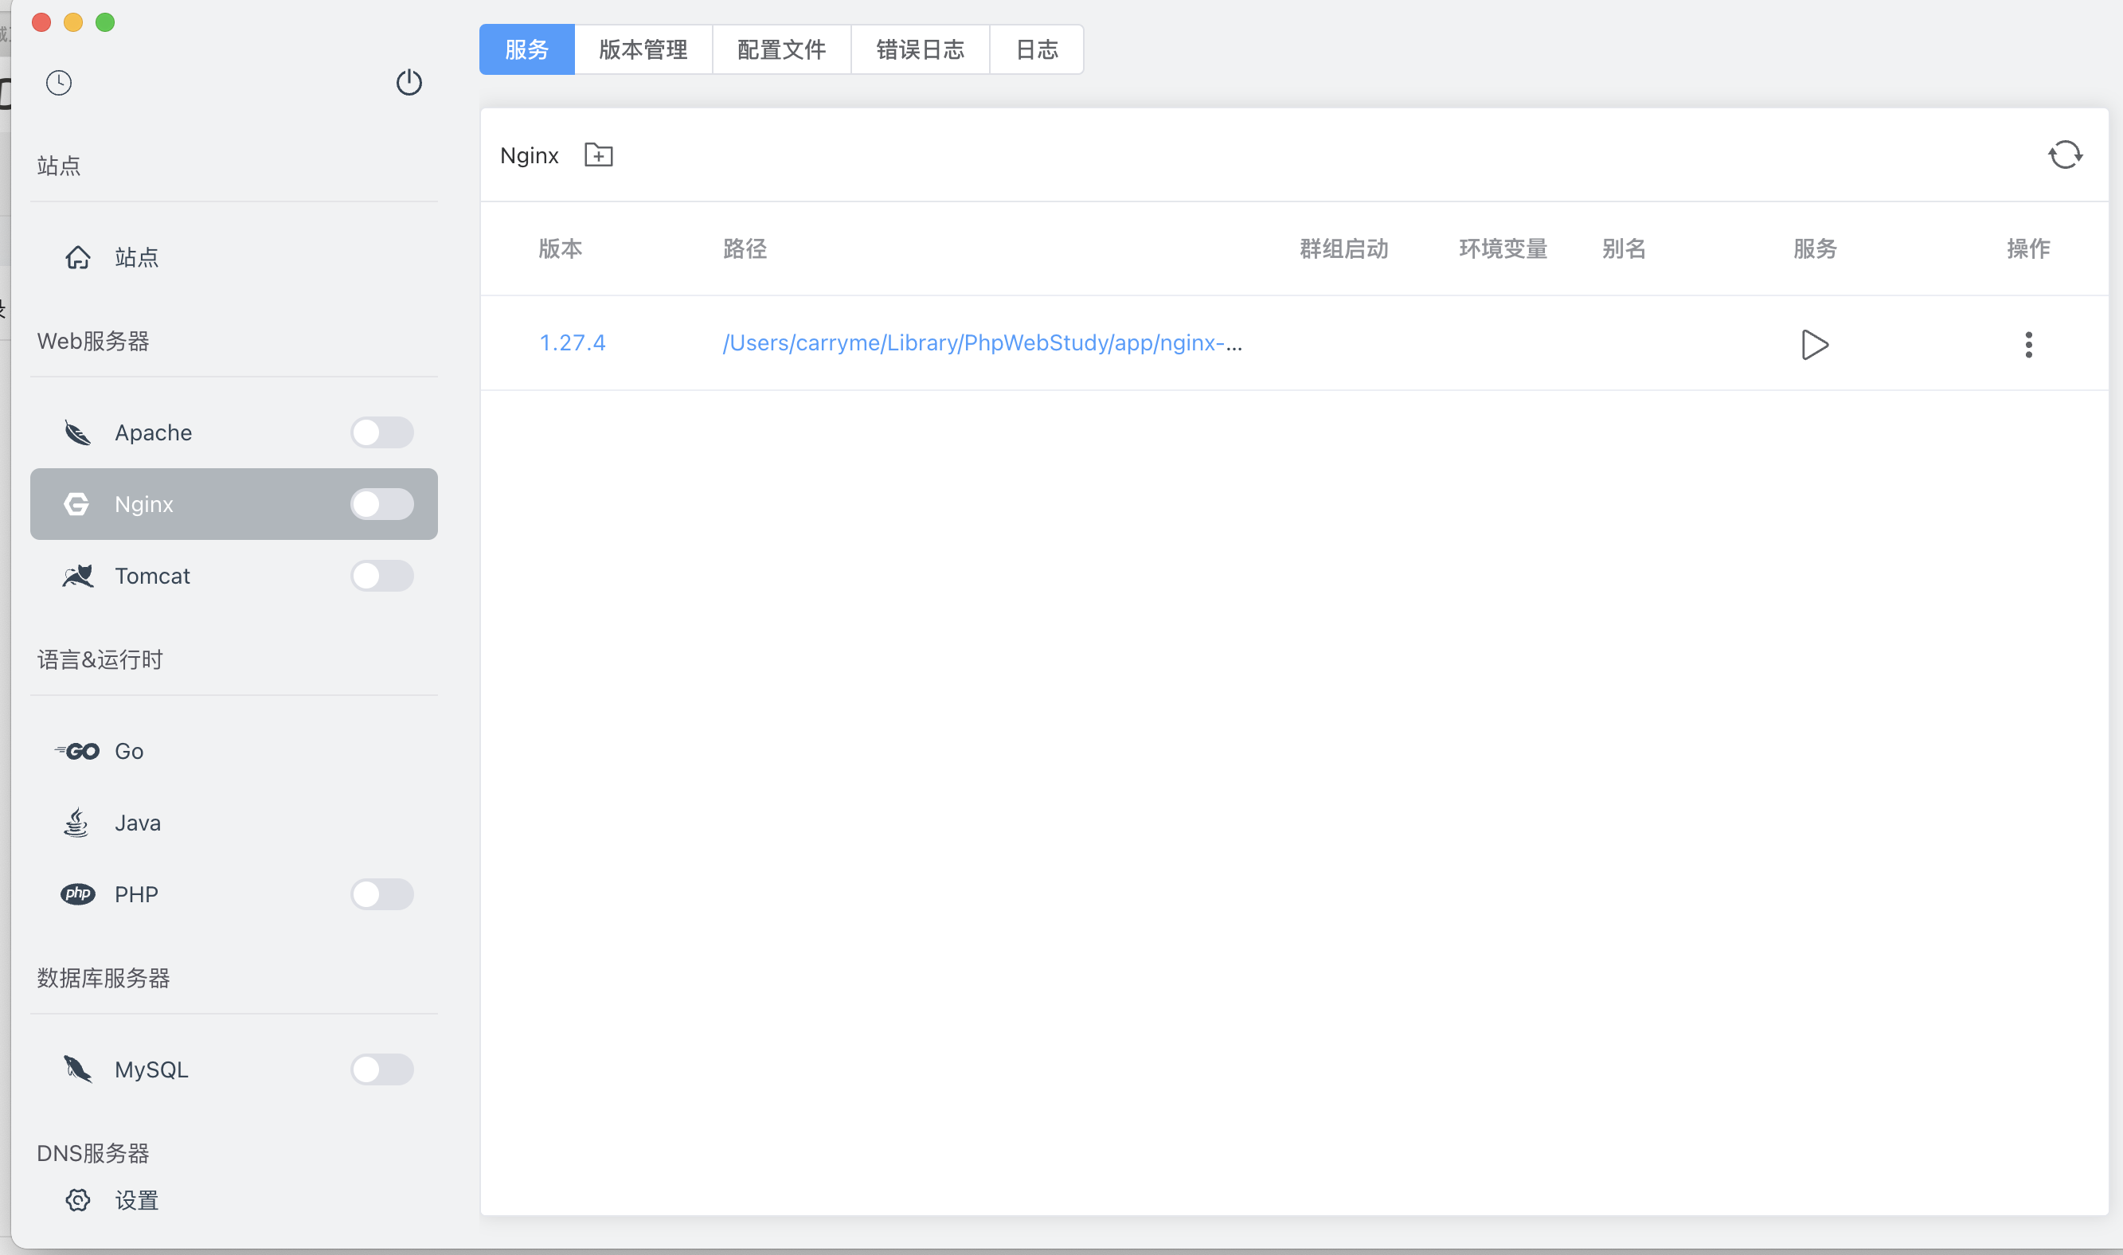The width and height of the screenshot is (2123, 1255).
Task: Switch to the 配置文件 tab
Action: pyautogui.click(x=782, y=49)
